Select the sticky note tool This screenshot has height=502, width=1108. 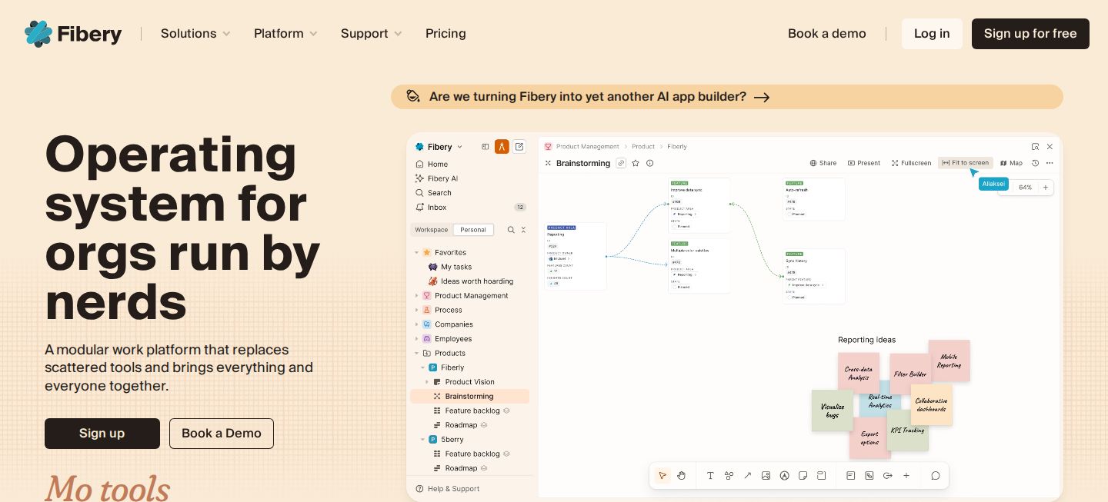tap(803, 476)
